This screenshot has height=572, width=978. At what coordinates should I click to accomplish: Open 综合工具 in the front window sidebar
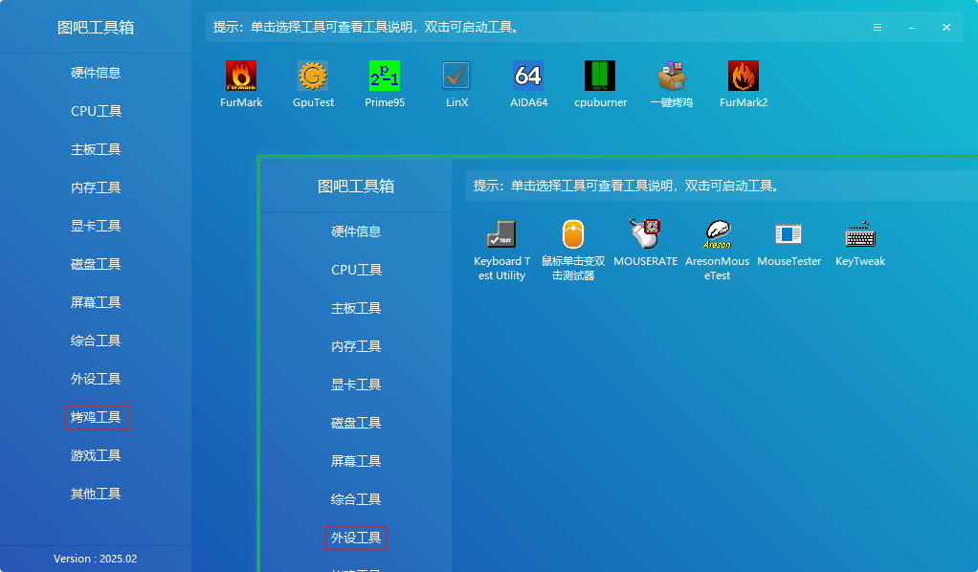click(356, 499)
